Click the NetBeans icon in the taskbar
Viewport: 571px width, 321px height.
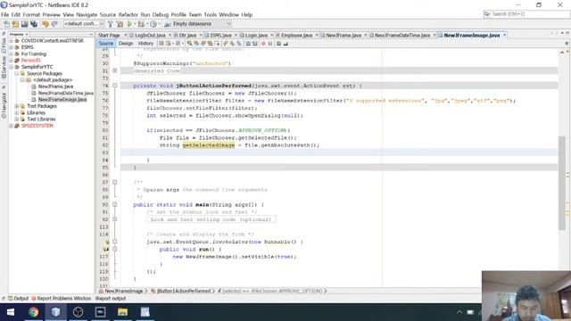pyautogui.click(x=55, y=312)
